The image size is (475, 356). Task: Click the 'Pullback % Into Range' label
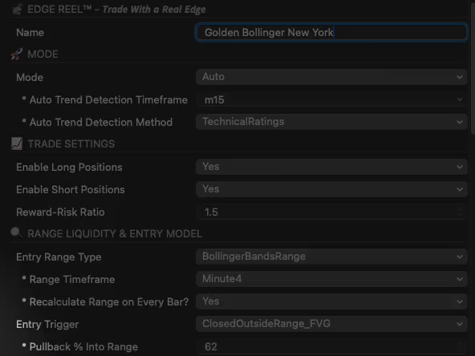pos(83,346)
